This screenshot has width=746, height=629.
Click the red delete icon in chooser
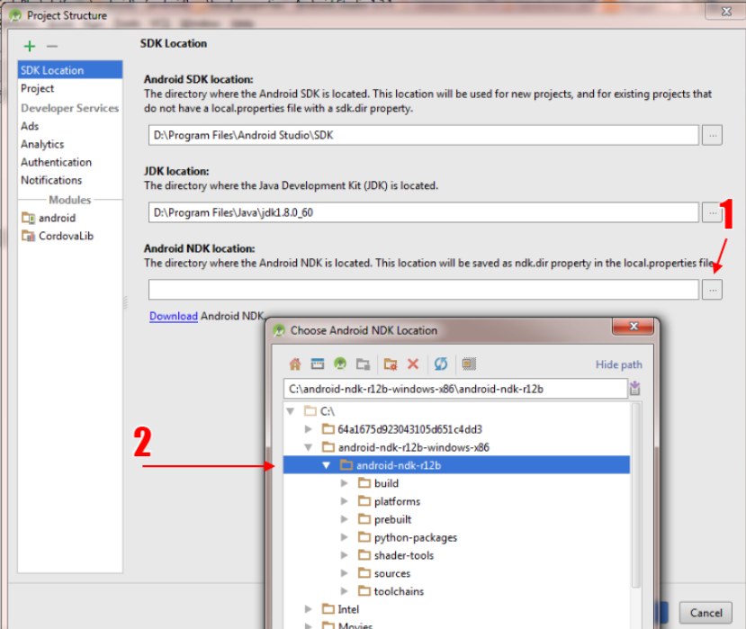click(x=413, y=364)
